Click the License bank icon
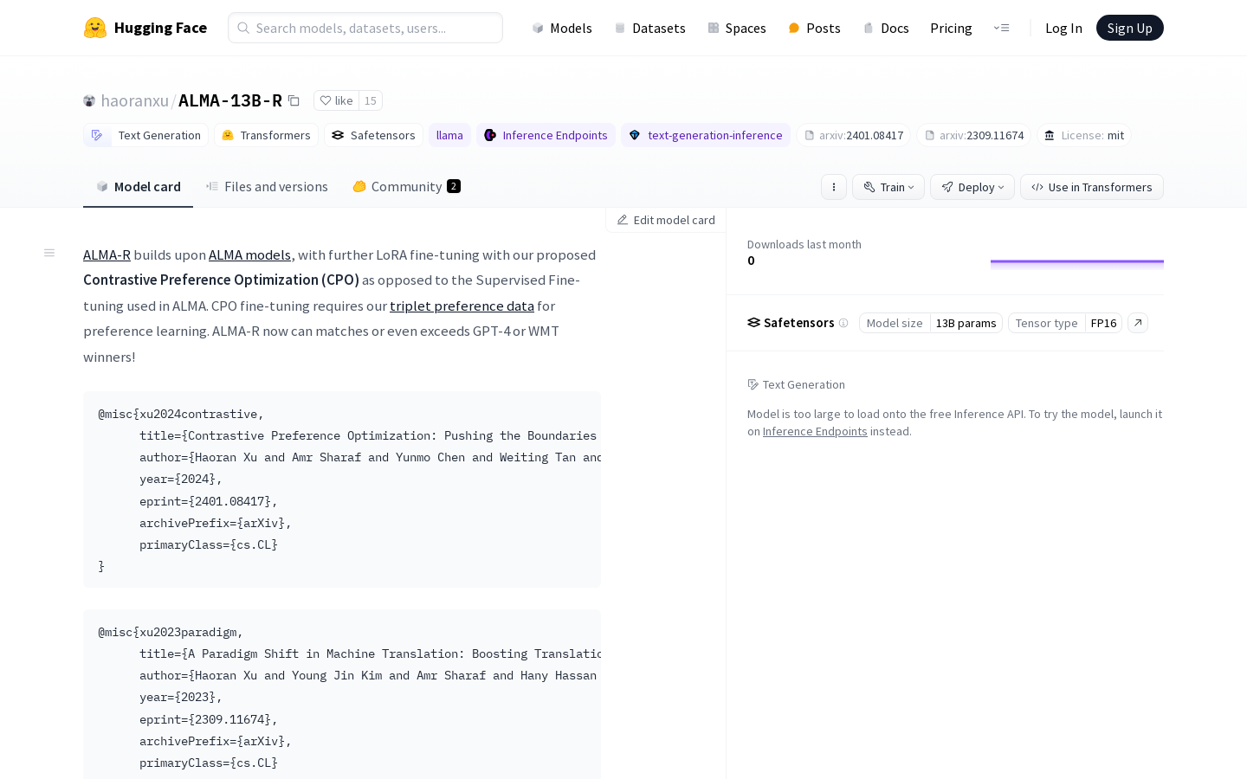This screenshot has height=779, width=1247. pos(1050,135)
